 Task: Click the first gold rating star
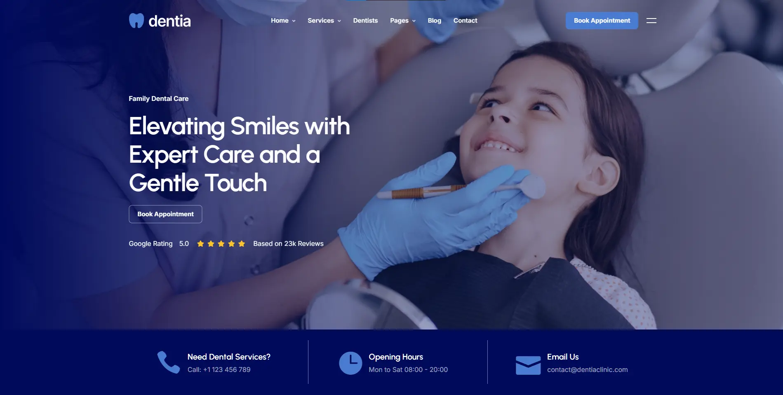click(x=201, y=244)
